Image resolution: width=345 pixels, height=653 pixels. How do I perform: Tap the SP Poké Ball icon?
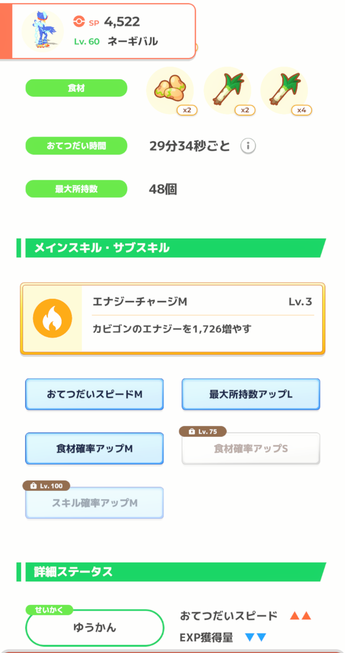[79, 22]
